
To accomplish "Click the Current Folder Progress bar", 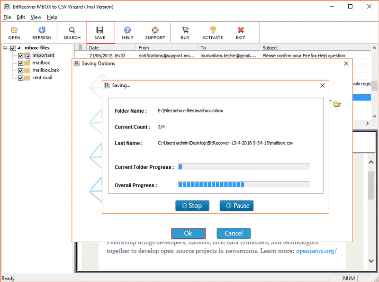I will pos(244,167).
